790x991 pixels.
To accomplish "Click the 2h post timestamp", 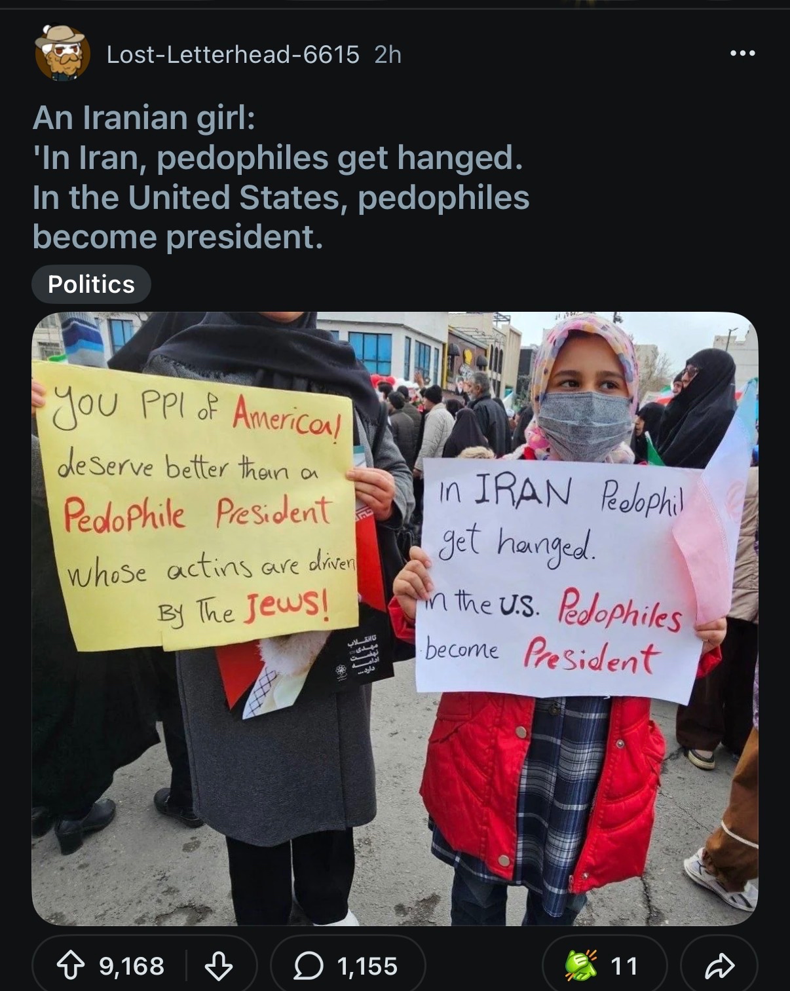I will pos(388,54).
